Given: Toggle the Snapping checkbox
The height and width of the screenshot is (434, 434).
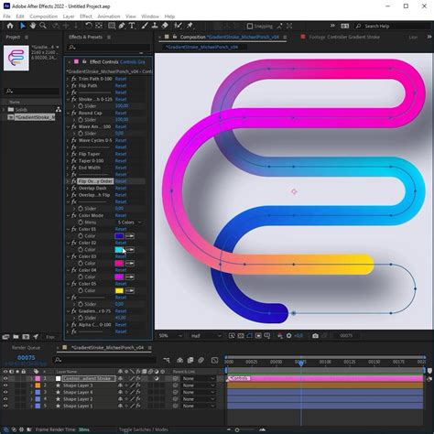Looking at the screenshot, I should [x=250, y=27].
